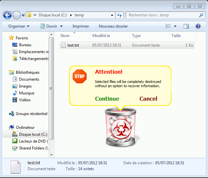The width and height of the screenshot is (208, 178).
Task: Click the red STOP sign icon
Action: coord(79,76)
